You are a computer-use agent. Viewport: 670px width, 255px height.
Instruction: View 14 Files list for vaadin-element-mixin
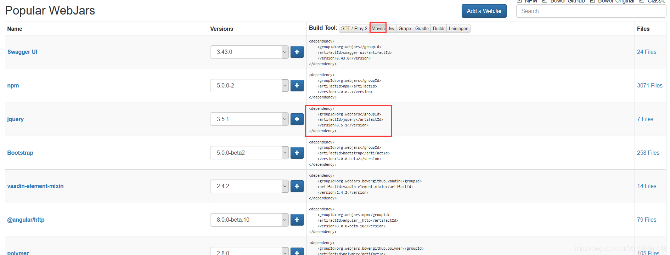(x=647, y=186)
